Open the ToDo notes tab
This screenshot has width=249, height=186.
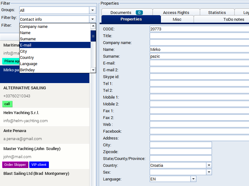pos(233,19)
